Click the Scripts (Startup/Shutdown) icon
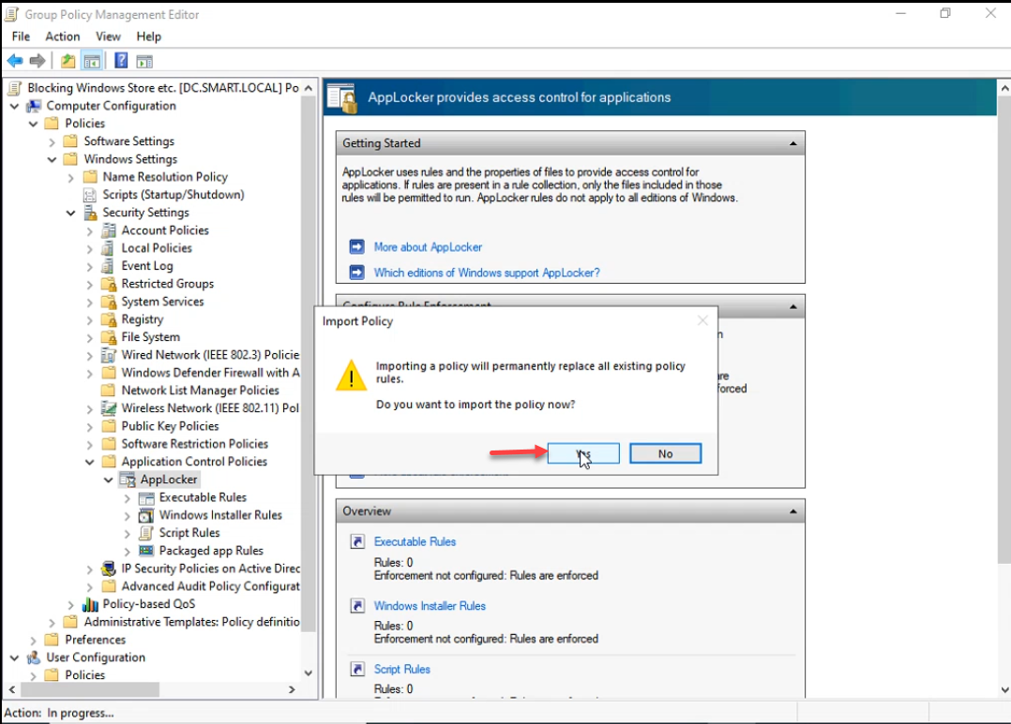This screenshot has width=1011, height=724. tap(90, 195)
